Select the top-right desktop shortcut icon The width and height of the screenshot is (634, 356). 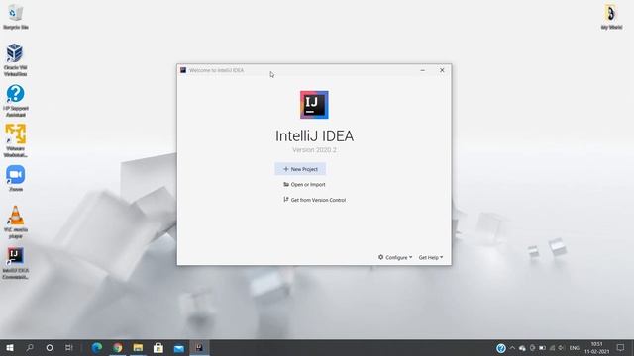click(x=611, y=17)
